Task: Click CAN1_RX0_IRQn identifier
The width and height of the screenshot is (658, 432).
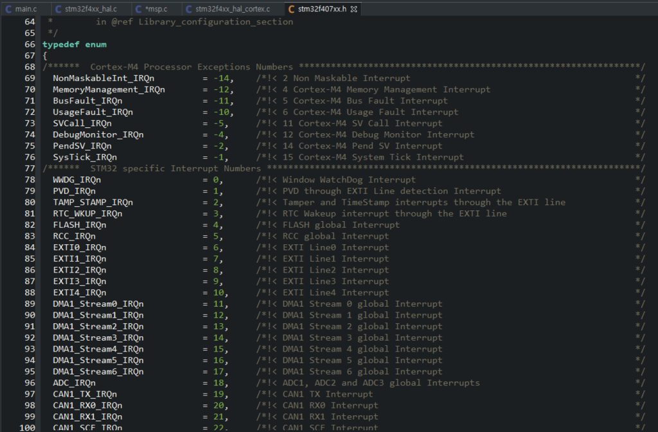Action: (87, 406)
